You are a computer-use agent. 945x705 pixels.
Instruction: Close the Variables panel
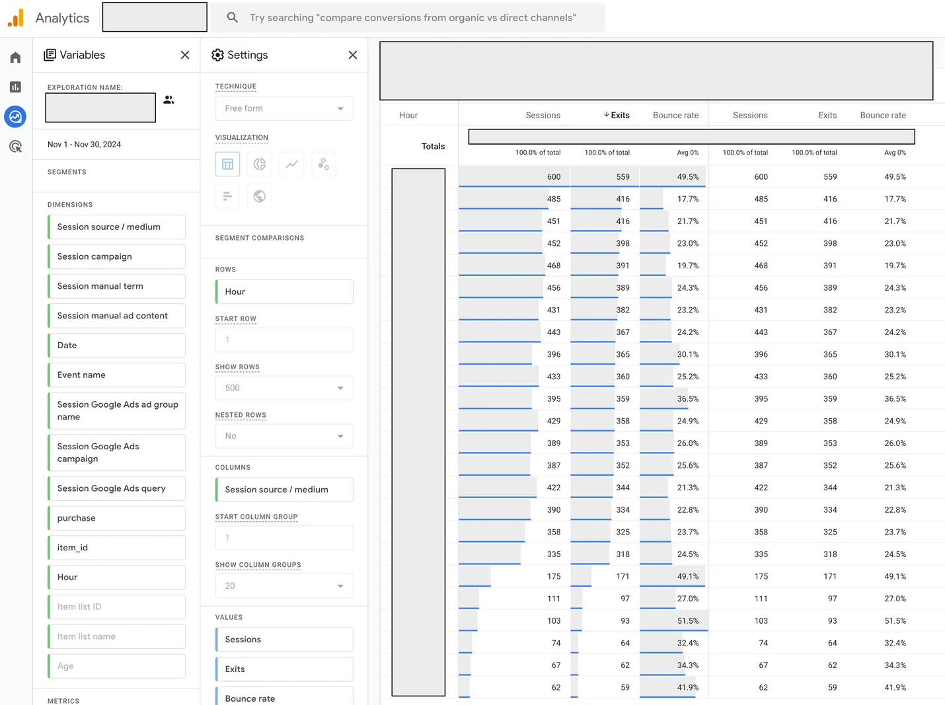185,55
